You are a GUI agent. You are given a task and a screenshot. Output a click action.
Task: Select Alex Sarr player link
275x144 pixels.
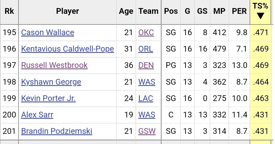tap(37, 115)
